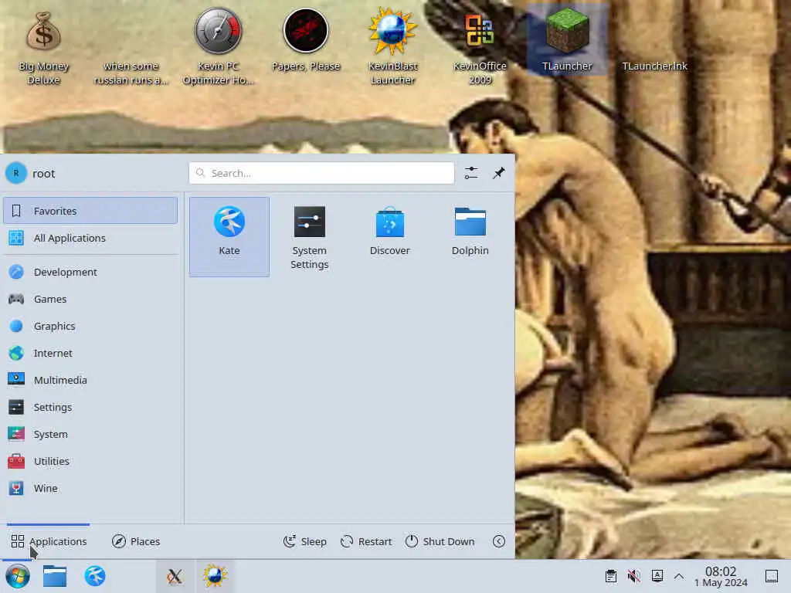Open the clipboard tray icon

(x=611, y=576)
